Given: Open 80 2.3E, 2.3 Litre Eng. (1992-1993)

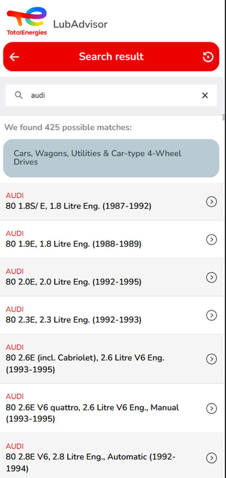Looking at the screenshot, I should coord(74,320).
